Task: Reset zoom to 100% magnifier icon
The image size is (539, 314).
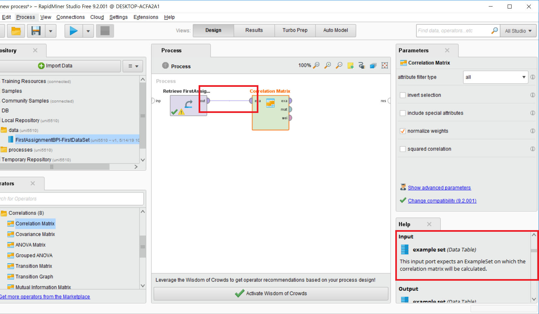Action: [x=316, y=65]
